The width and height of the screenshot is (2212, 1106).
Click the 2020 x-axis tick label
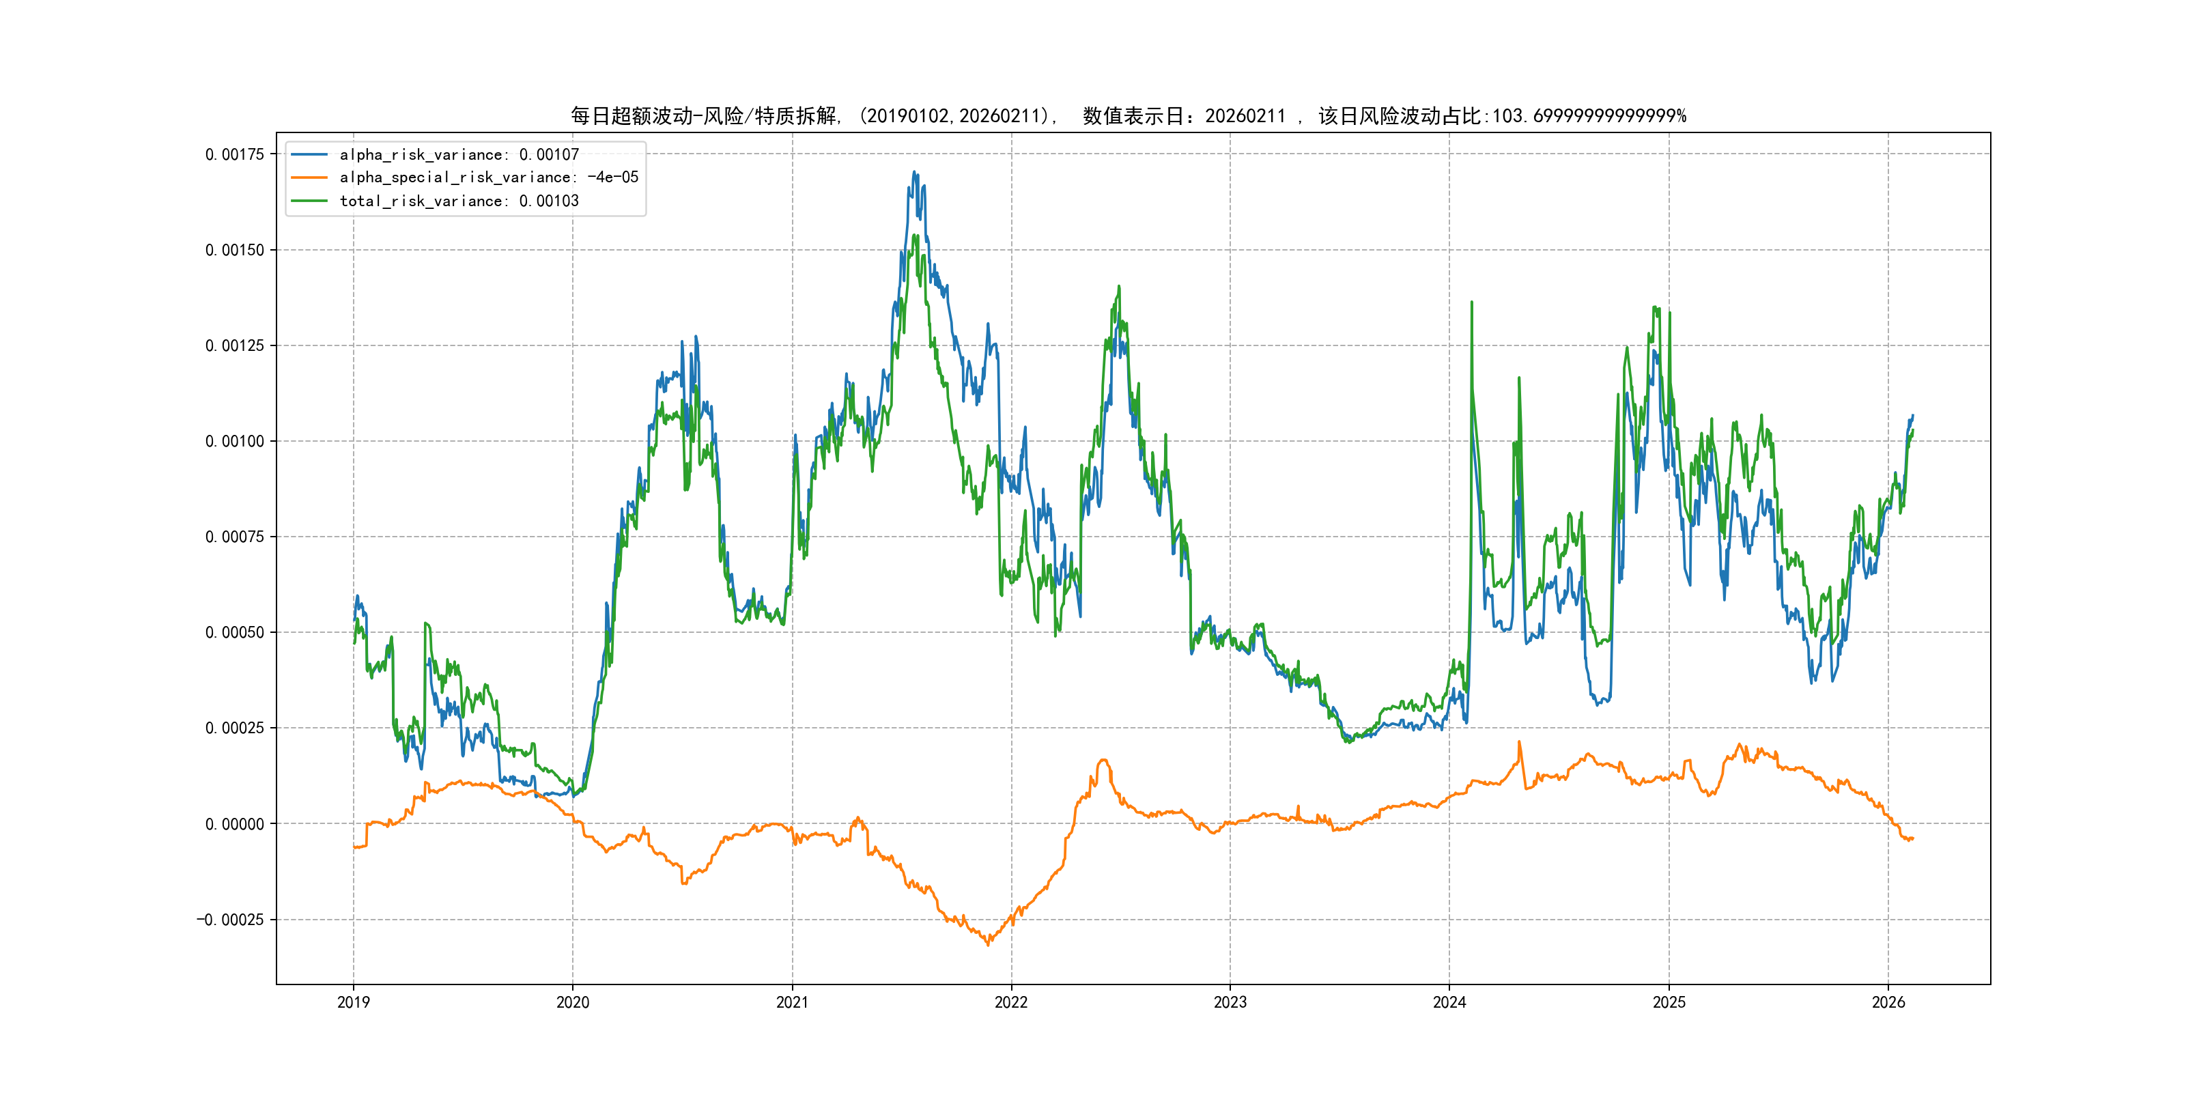tap(573, 1002)
